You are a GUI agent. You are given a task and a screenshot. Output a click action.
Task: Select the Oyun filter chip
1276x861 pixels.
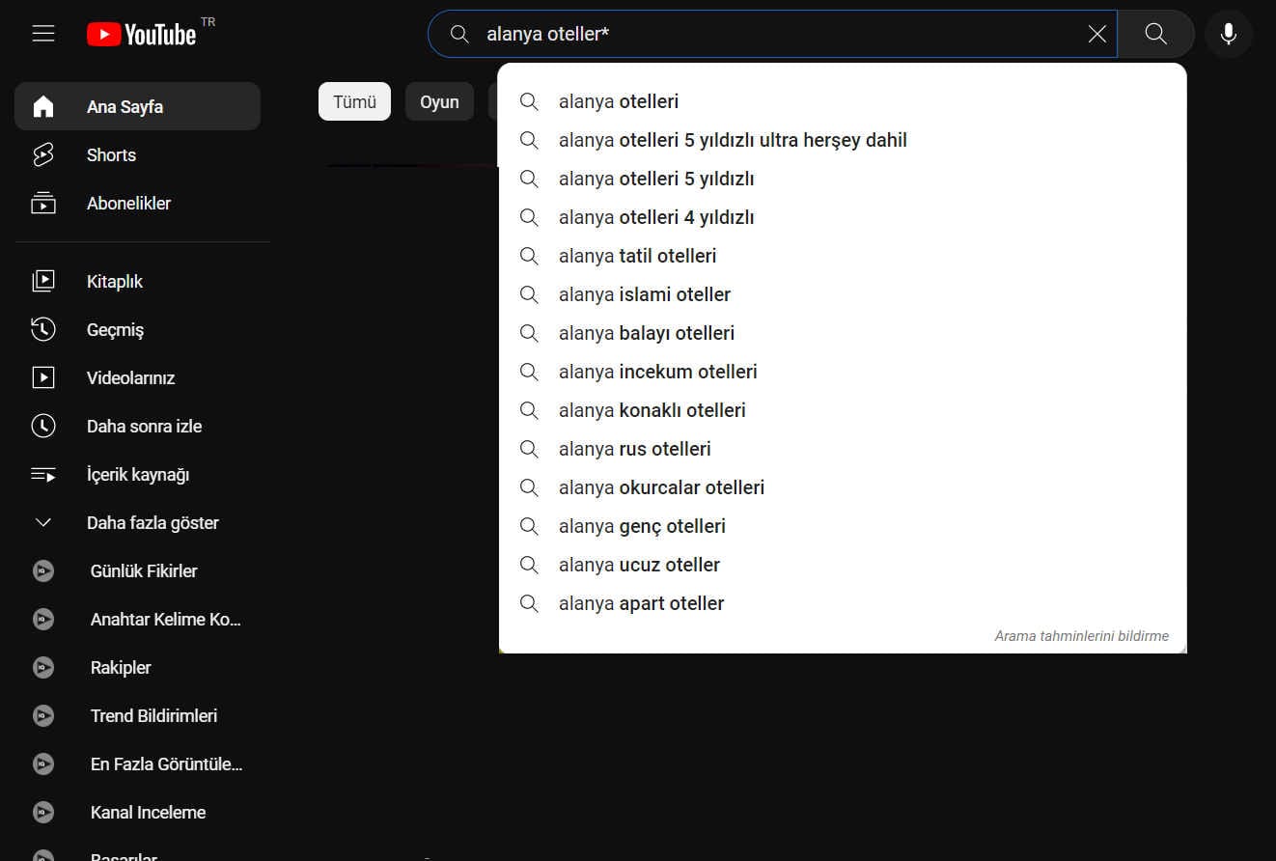click(439, 101)
